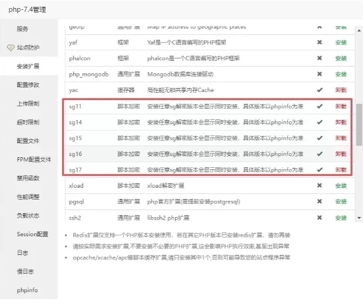Select the ssh2 extension name
The image size is (363, 304).
point(75,218)
